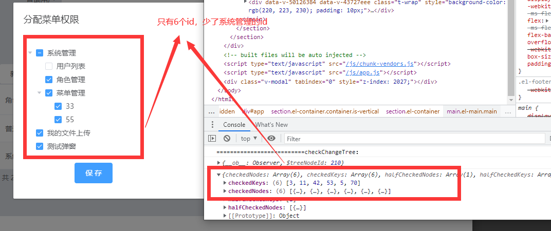The width and height of the screenshot is (551, 231).
Task: Click the checkChangeTree log line
Action: pyautogui.click(x=287, y=152)
